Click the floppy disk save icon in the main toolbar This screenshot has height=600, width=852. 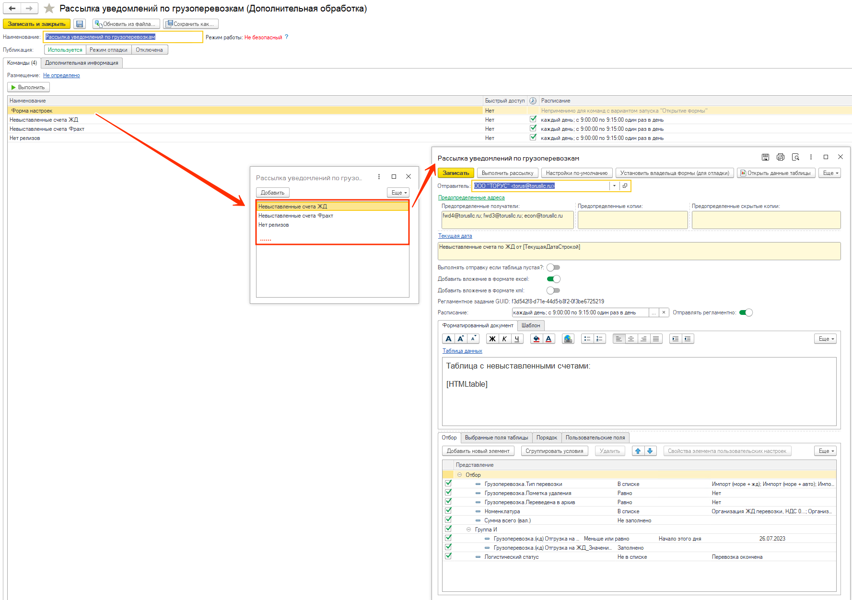click(x=80, y=24)
